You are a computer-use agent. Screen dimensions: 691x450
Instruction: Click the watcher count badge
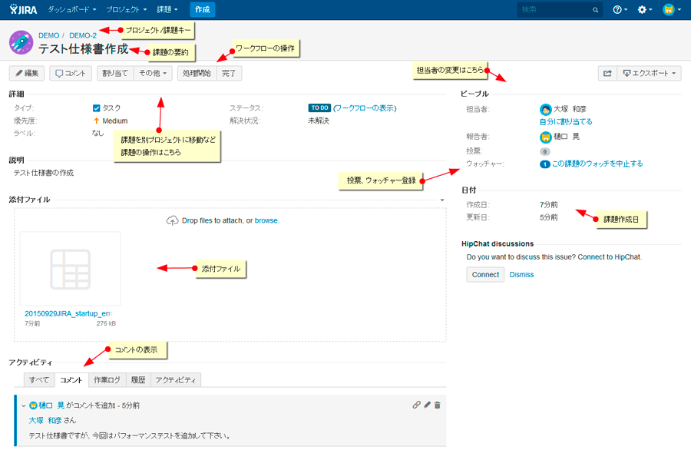[544, 164]
